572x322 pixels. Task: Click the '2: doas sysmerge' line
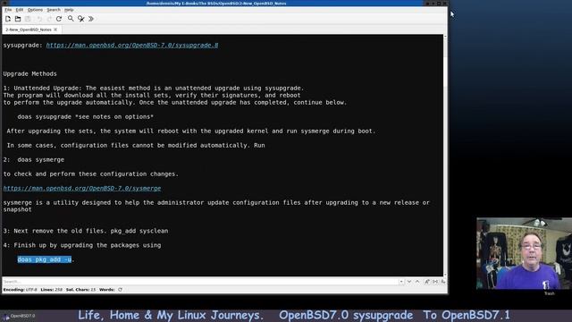(34, 160)
